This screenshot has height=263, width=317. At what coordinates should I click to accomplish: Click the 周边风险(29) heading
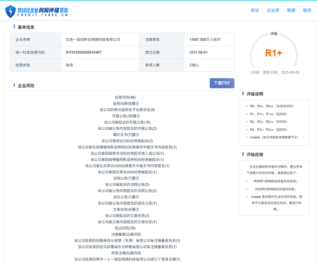coord(125,228)
